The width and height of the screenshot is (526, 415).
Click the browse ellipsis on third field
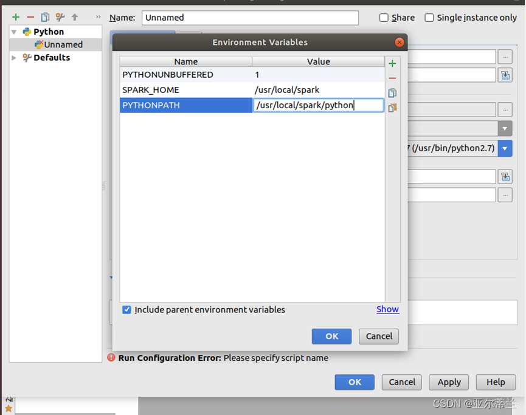505,109
